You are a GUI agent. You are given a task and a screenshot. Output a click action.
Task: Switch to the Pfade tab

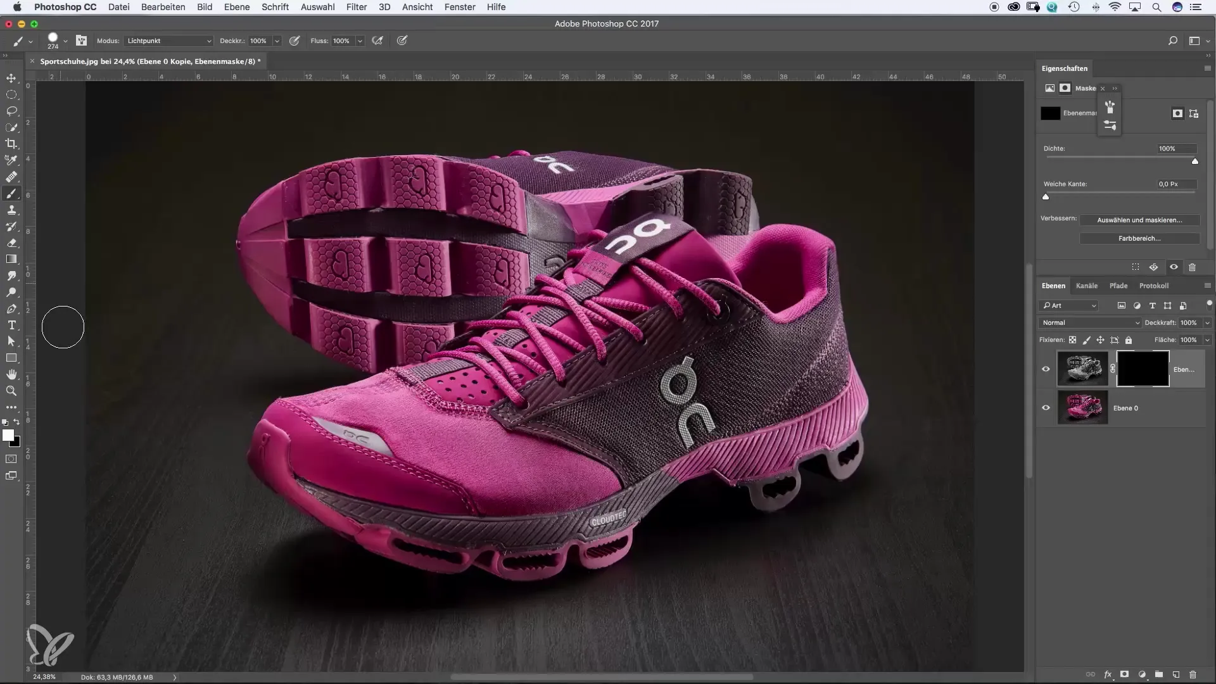point(1118,286)
